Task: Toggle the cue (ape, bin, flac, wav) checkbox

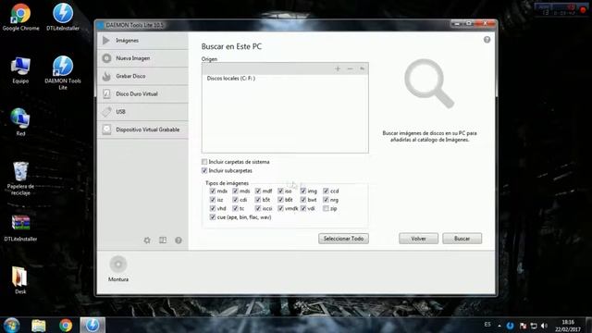Action: point(213,217)
